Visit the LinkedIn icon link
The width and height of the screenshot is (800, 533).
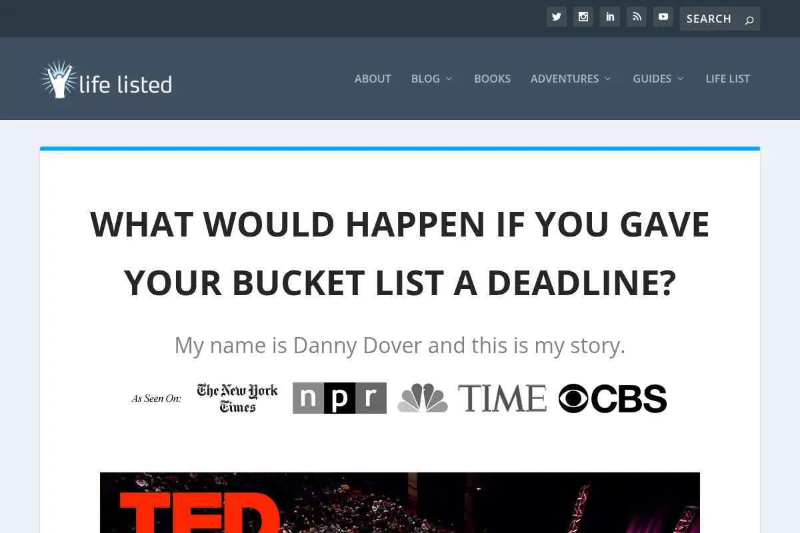tap(610, 17)
